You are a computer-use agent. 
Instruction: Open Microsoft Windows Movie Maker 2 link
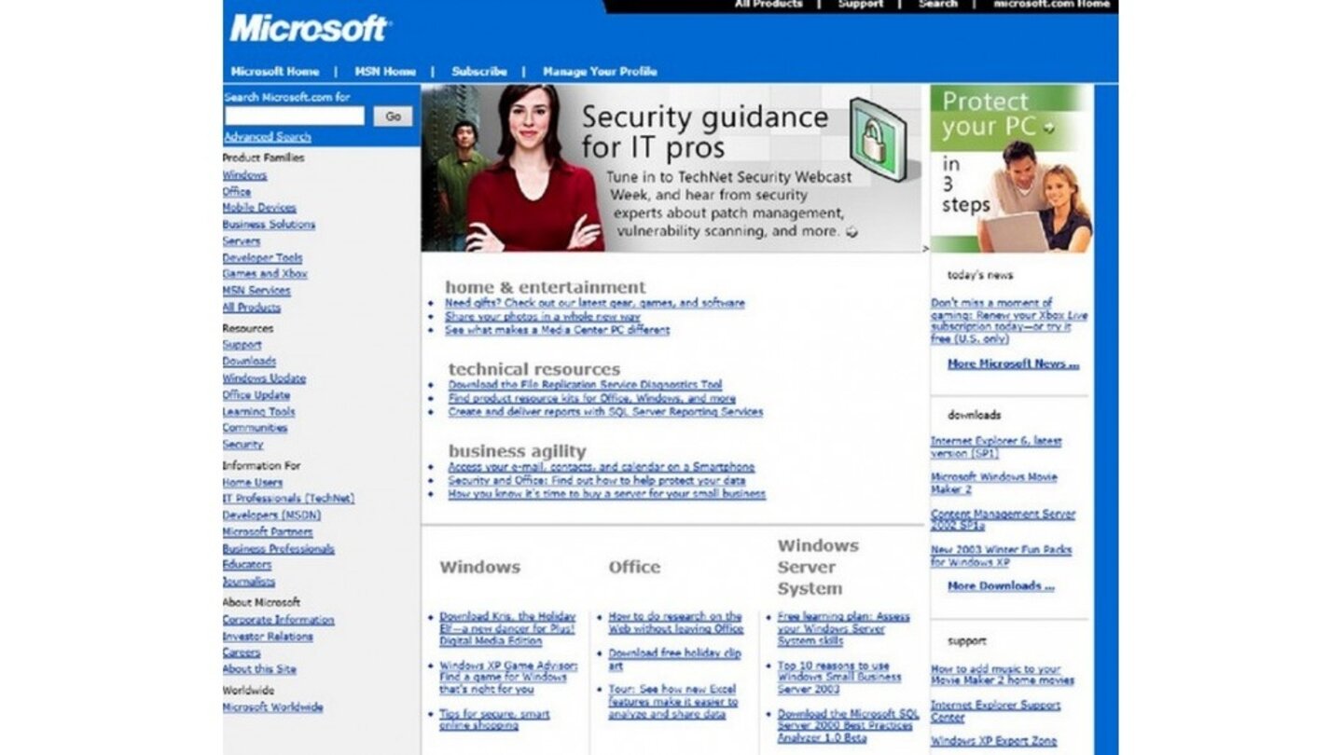click(994, 483)
